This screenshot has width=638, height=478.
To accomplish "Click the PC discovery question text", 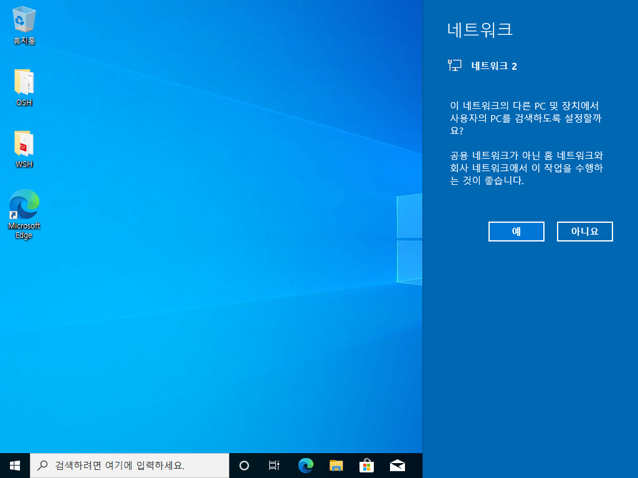I will (526, 118).
